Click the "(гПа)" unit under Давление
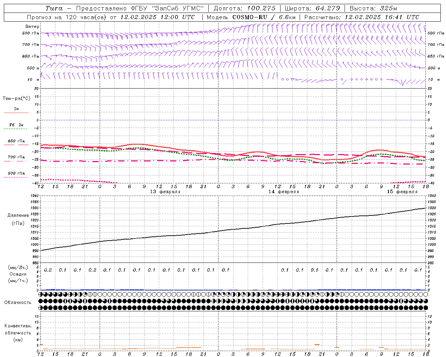The width and height of the screenshot is (446, 357). pyautogui.click(x=18, y=223)
